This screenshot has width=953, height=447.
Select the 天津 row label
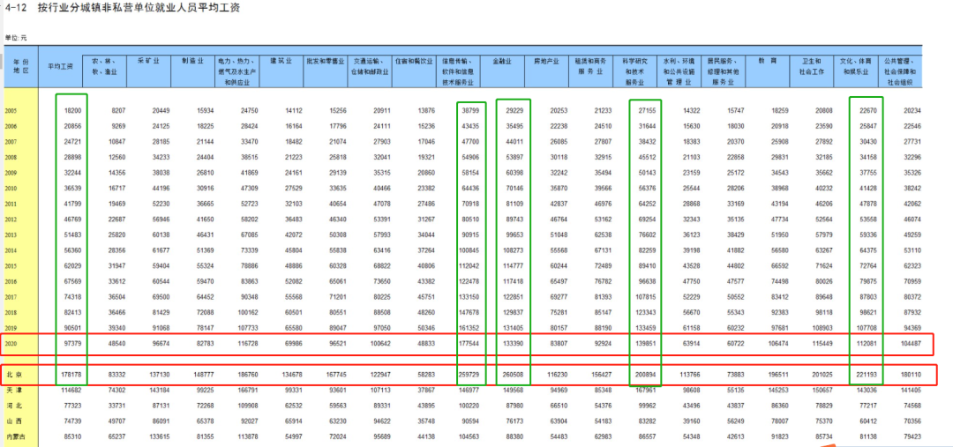coord(14,390)
